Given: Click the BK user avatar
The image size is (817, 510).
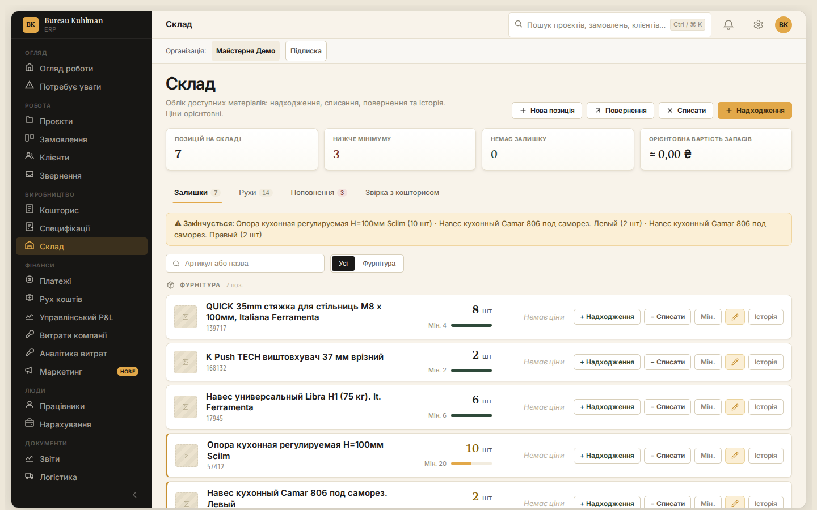Looking at the screenshot, I should coord(784,25).
